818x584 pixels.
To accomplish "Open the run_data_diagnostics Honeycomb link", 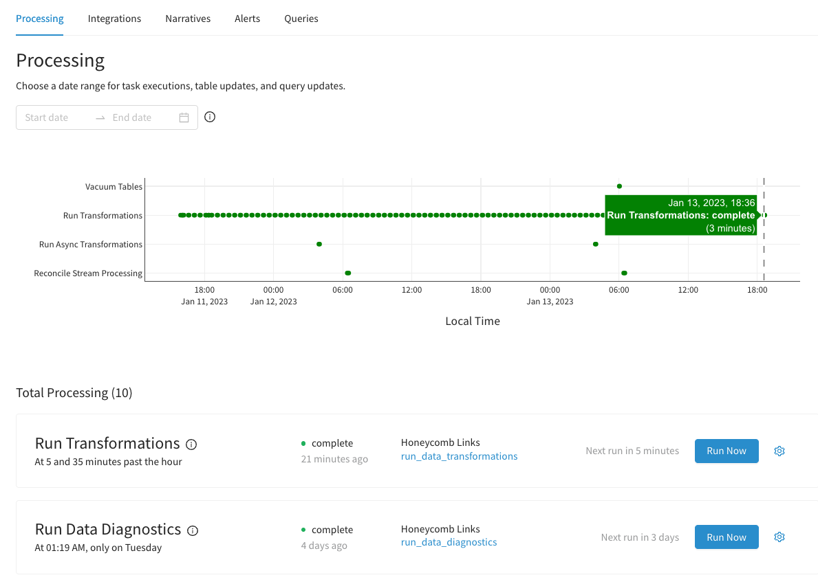I will coord(449,542).
